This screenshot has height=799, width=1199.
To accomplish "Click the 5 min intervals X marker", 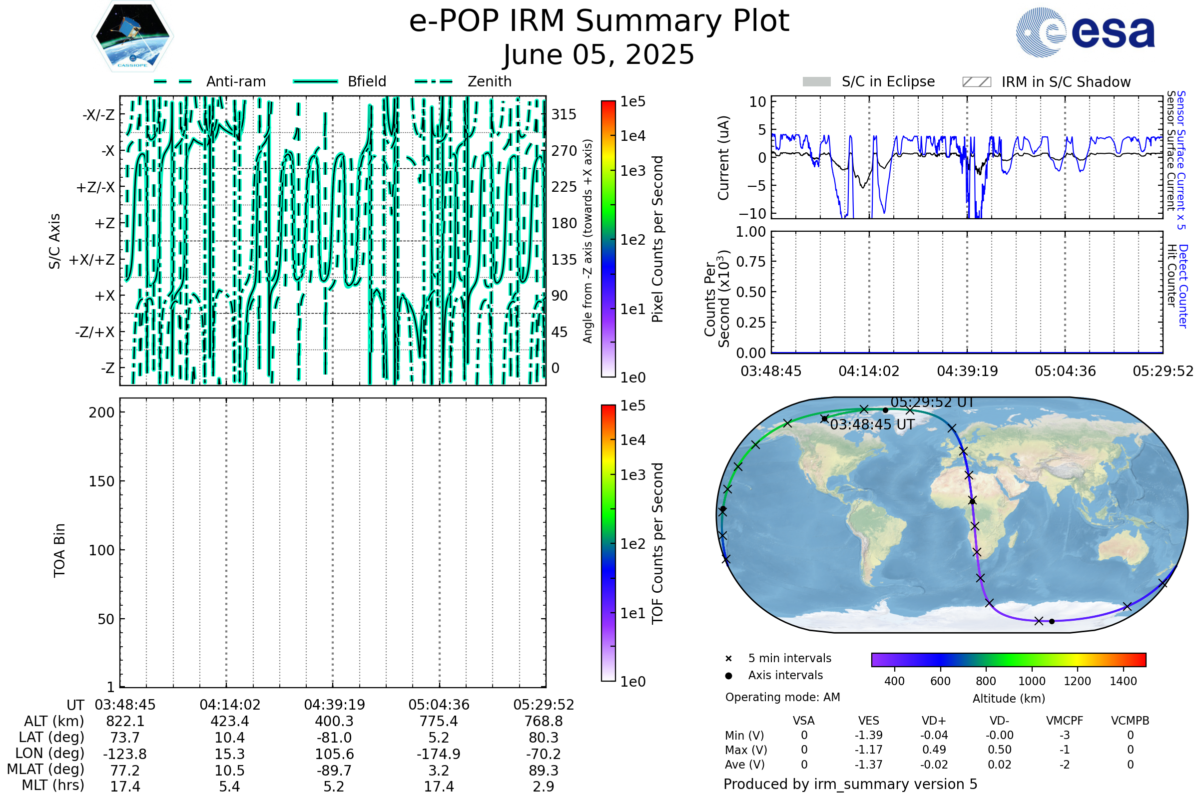I will pos(728,659).
